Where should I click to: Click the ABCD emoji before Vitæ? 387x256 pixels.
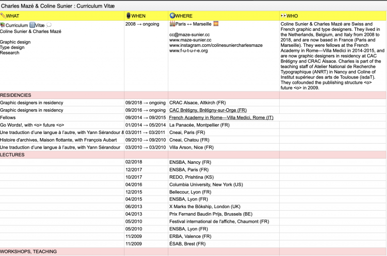point(32,25)
